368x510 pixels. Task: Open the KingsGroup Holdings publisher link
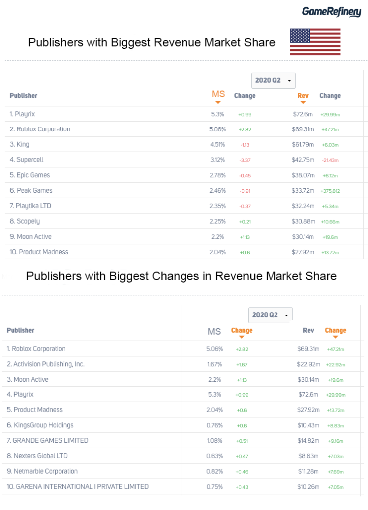pos(40,425)
